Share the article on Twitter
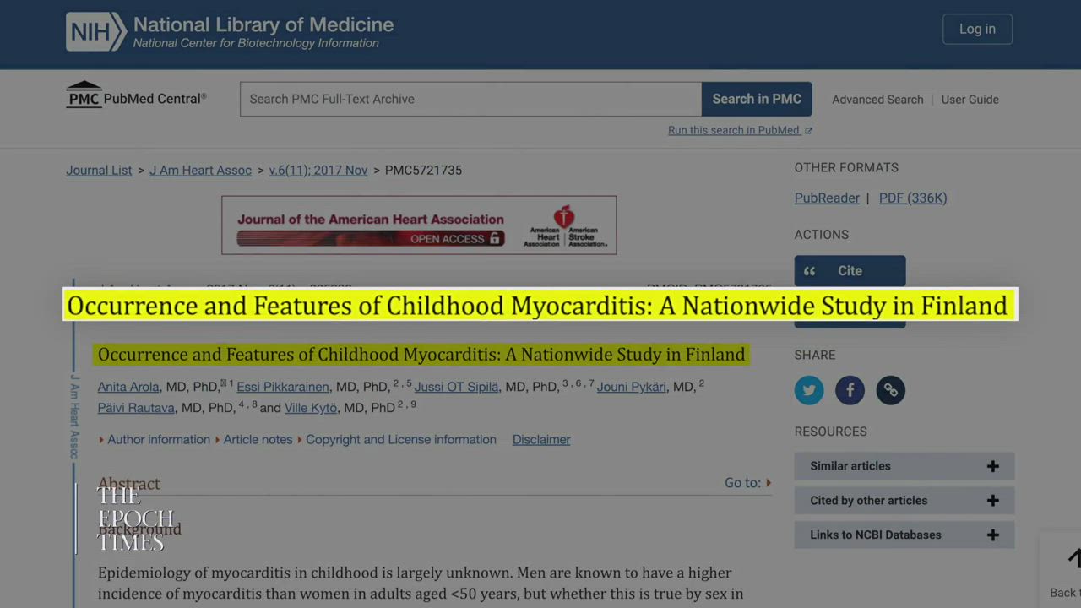This screenshot has height=608, width=1081. pyautogui.click(x=808, y=390)
